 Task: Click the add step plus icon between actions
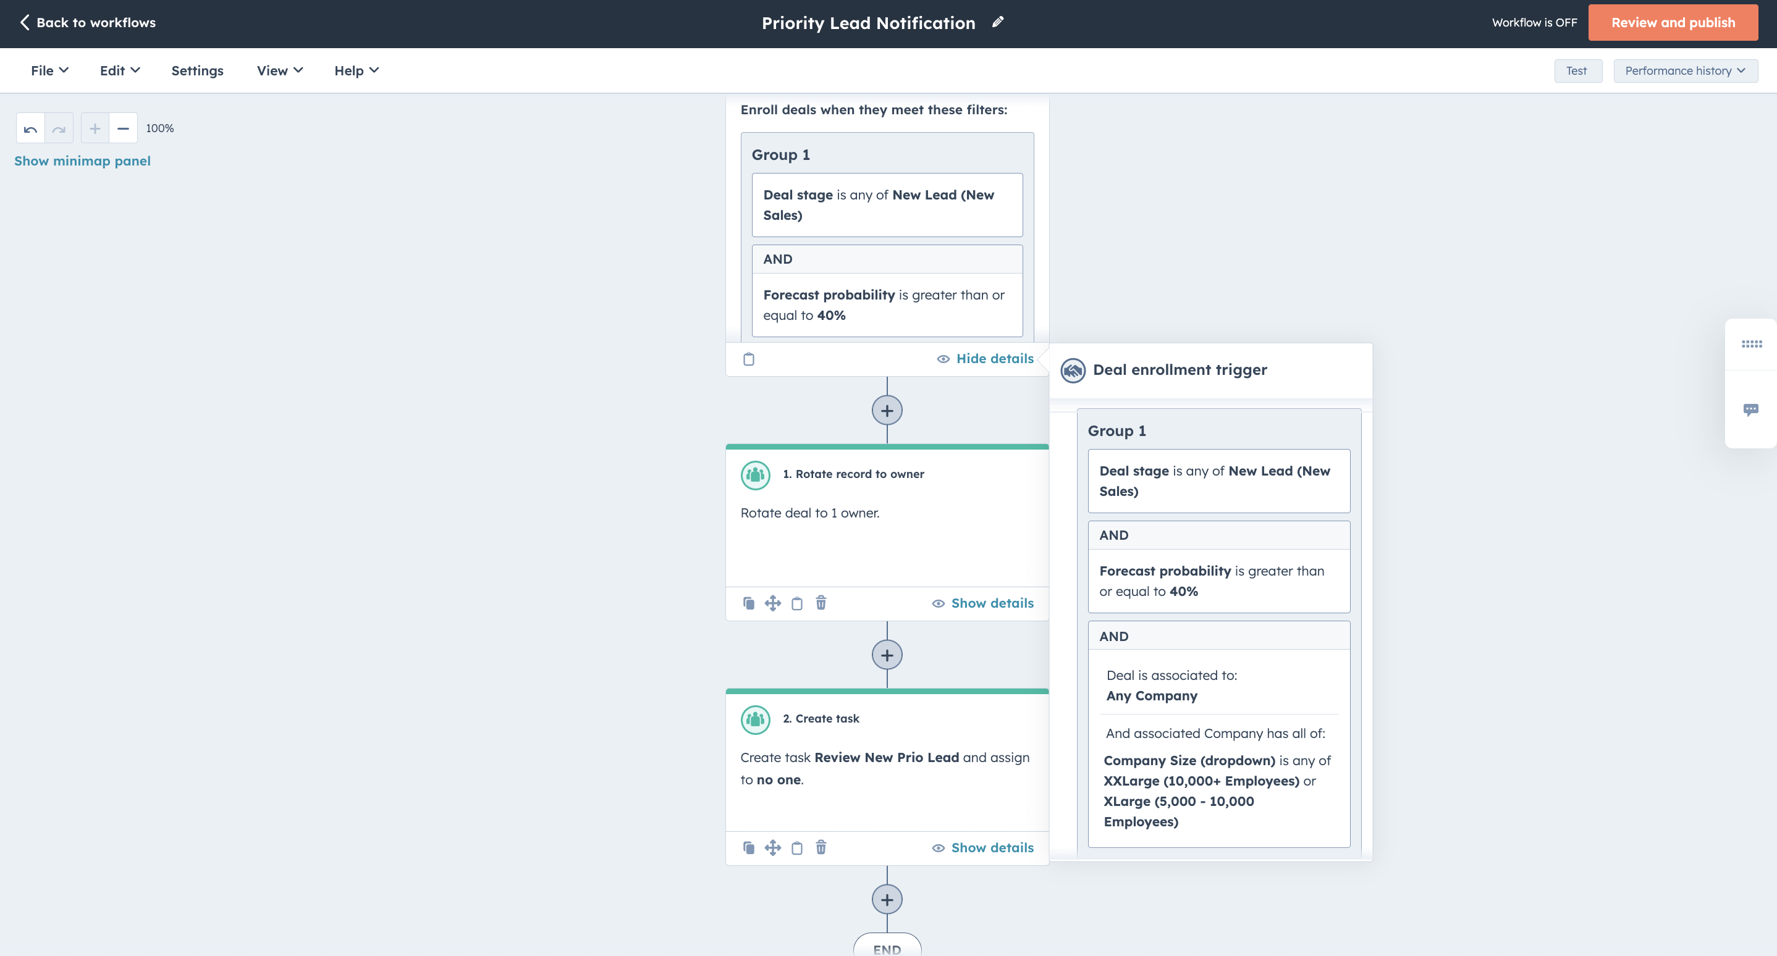click(x=887, y=655)
